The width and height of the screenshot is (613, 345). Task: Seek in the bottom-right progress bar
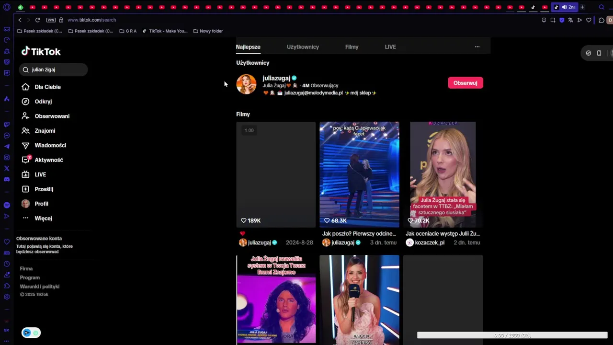[x=512, y=335]
